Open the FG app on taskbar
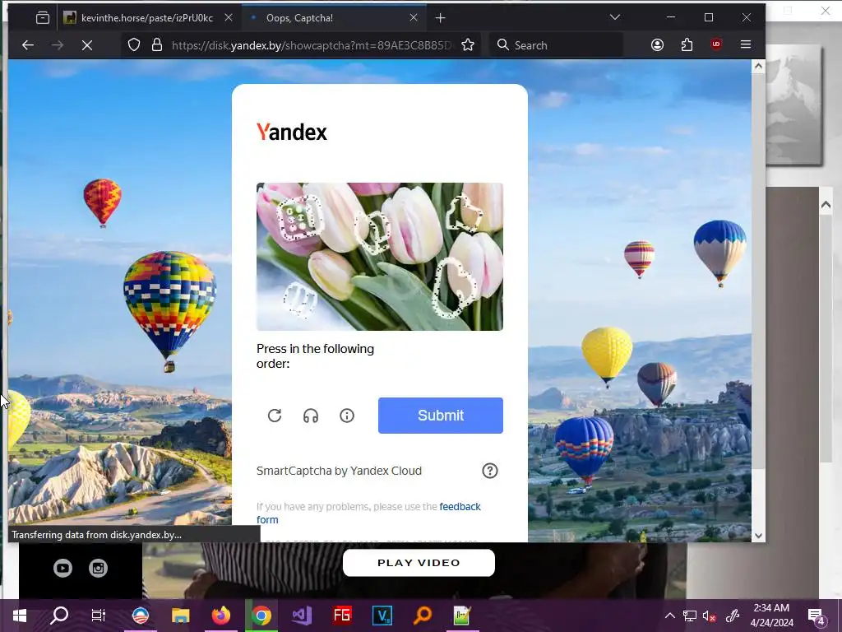The height and width of the screenshot is (632, 842). pos(342,616)
